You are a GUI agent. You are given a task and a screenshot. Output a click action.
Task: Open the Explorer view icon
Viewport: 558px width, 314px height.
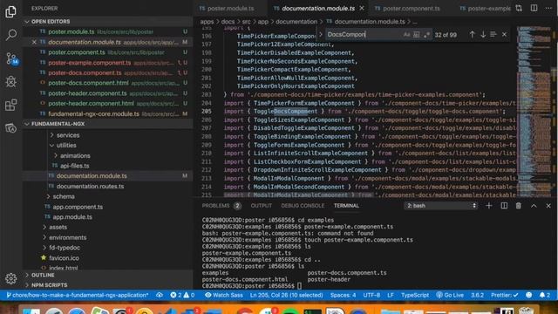pos(10,11)
